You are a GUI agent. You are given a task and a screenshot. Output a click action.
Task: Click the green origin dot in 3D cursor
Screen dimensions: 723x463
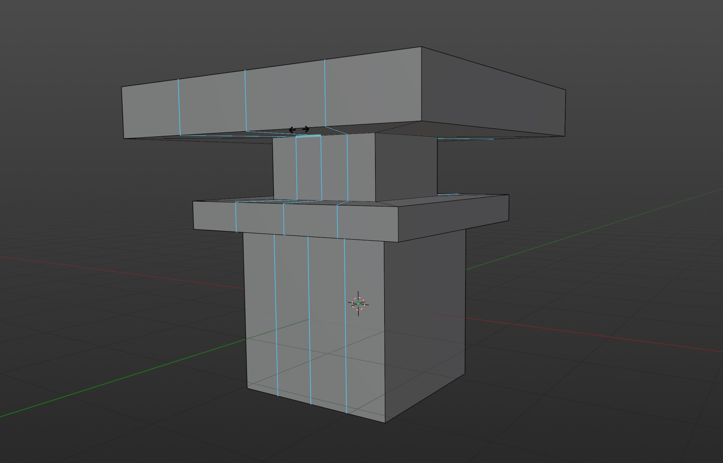click(359, 304)
